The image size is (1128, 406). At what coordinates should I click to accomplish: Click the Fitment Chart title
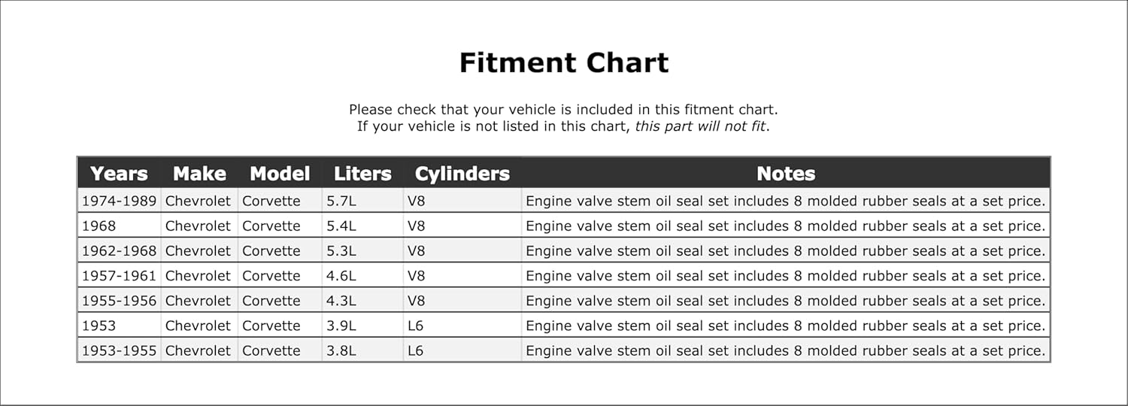[x=564, y=63]
